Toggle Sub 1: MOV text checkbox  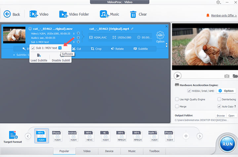point(33,48)
